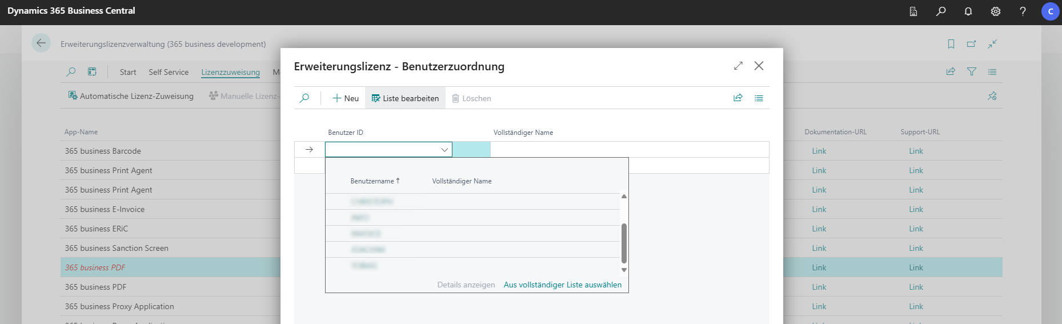Toggle the Liste bearbeiten edit mode
The height and width of the screenshot is (324, 1062).
pos(405,98)
